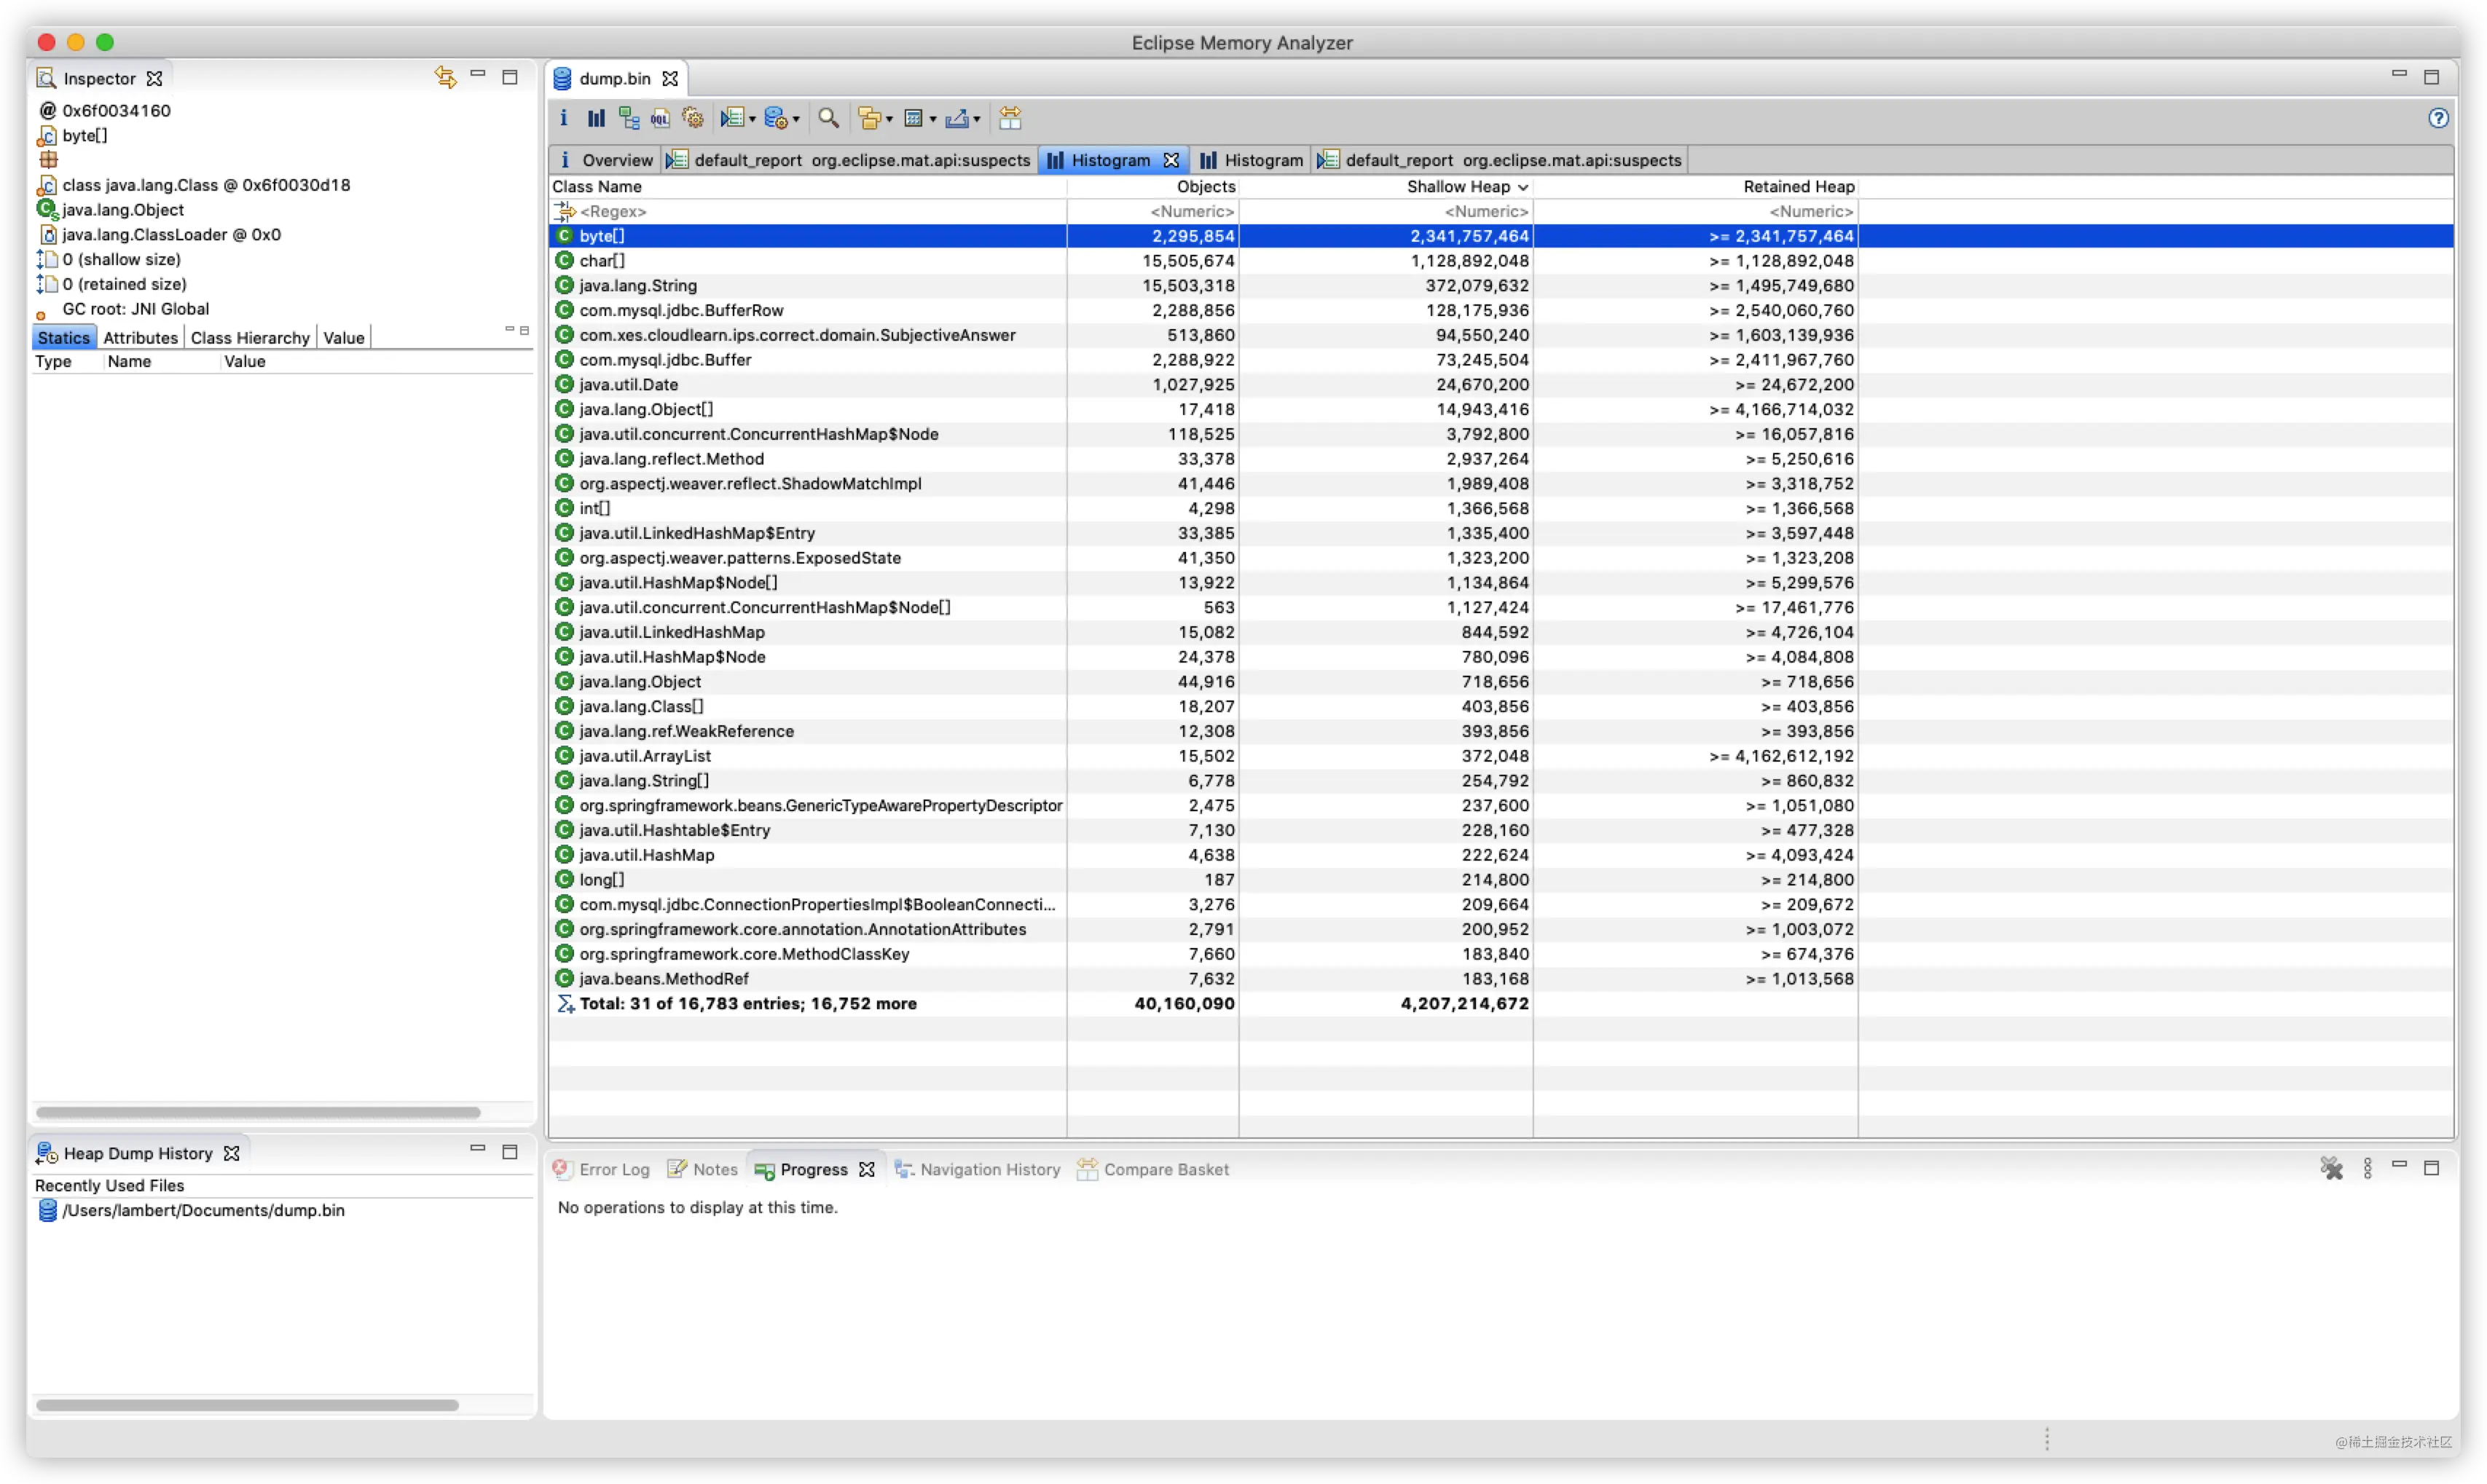This screenshot has width=2487, height=1484.
Task: Close the dump.bin editor tab
Action: (670, 78)
